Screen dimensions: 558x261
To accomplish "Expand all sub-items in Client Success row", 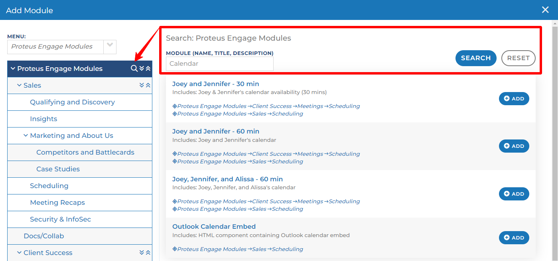I will (142, 253).
